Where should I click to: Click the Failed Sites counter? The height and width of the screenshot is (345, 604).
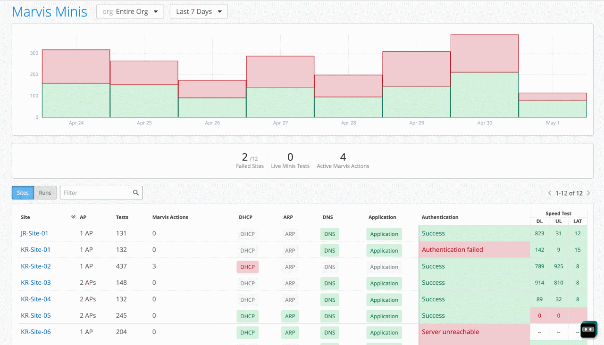click(x=250, y=160)
